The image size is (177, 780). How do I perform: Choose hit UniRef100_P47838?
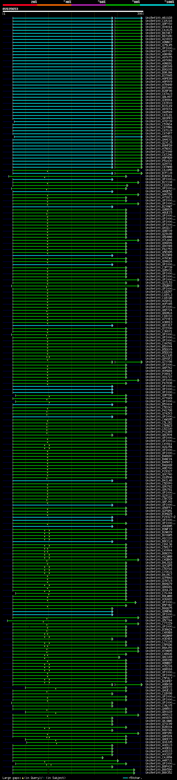[159, 383]
